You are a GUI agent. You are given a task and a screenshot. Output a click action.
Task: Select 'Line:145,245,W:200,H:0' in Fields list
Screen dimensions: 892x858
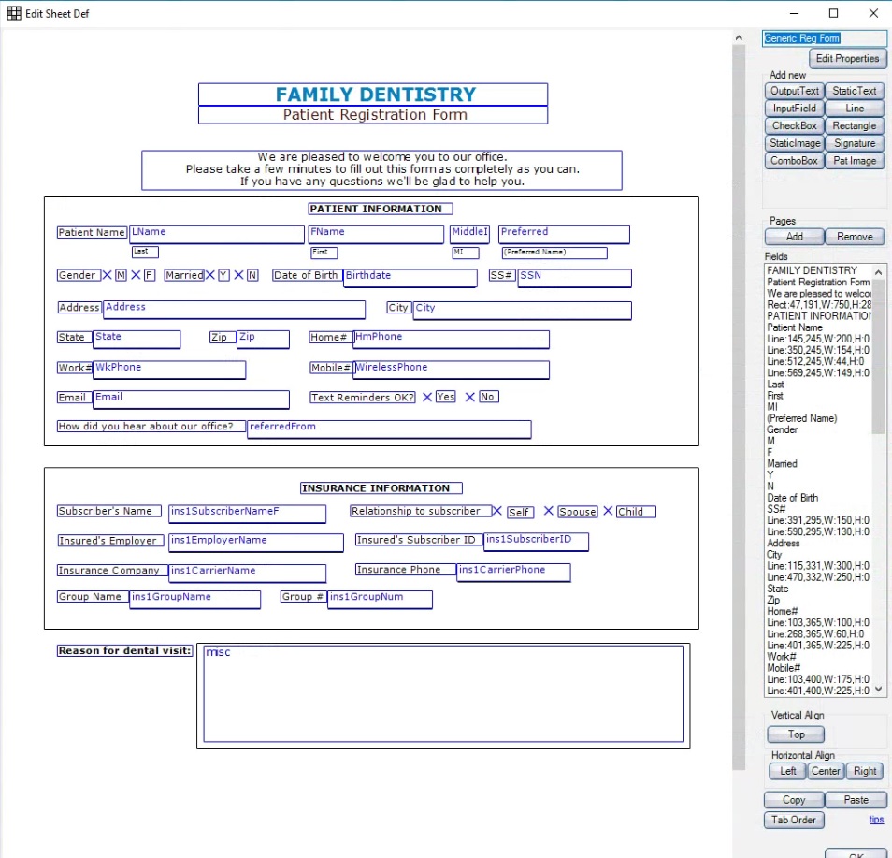coord(818,339)
